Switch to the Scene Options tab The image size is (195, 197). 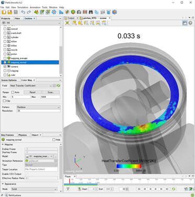coord(9,80)
